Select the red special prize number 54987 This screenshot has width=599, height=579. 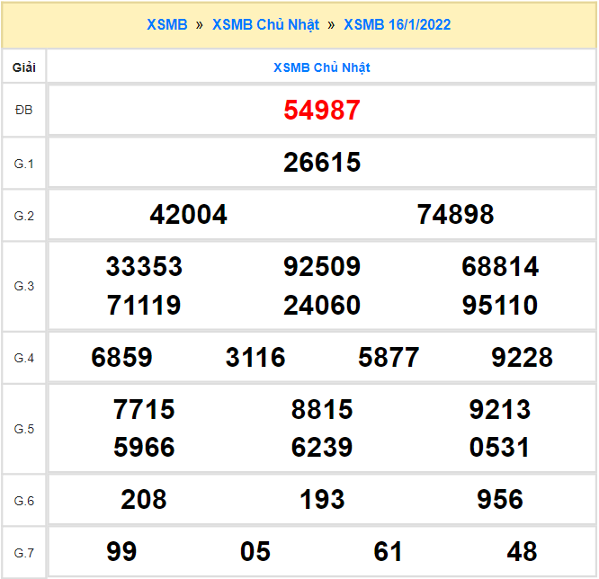(x=321, y=111)
